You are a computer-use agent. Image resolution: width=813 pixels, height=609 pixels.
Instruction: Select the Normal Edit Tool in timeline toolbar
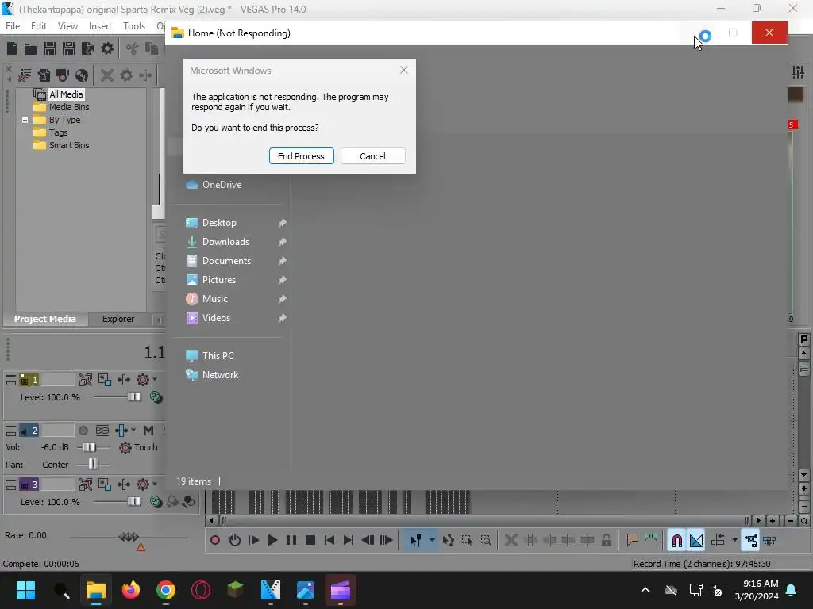click(x=416, y=540)
